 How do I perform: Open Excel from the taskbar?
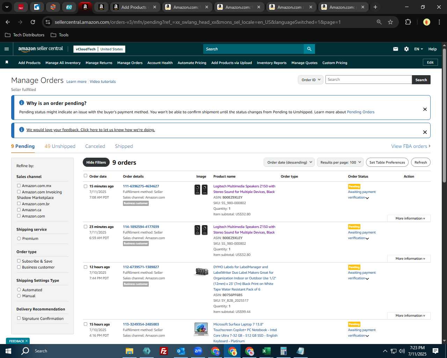(x=266, y=351)
